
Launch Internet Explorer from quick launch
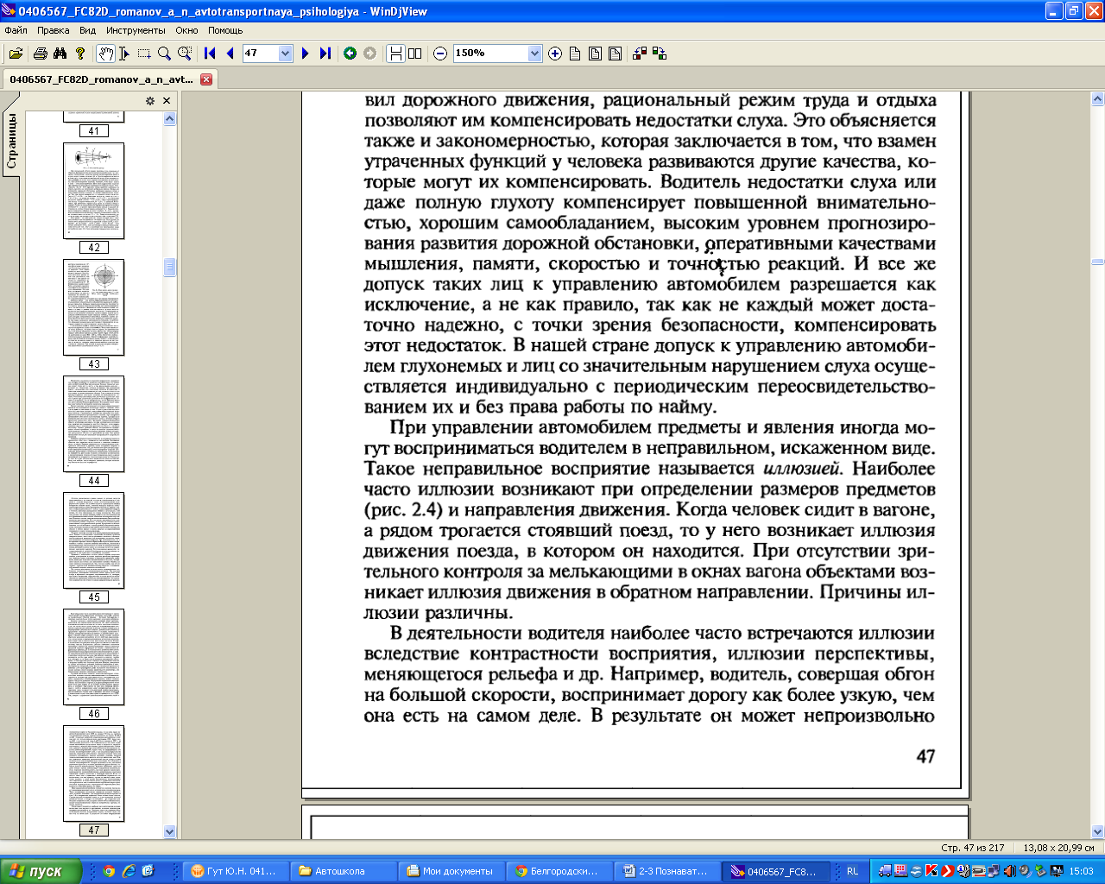pyautogui.click(x=129, y=871)
